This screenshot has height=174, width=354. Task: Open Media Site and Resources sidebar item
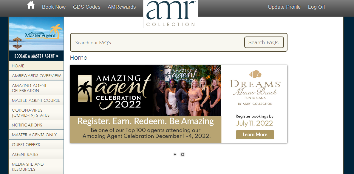(36, 167)
